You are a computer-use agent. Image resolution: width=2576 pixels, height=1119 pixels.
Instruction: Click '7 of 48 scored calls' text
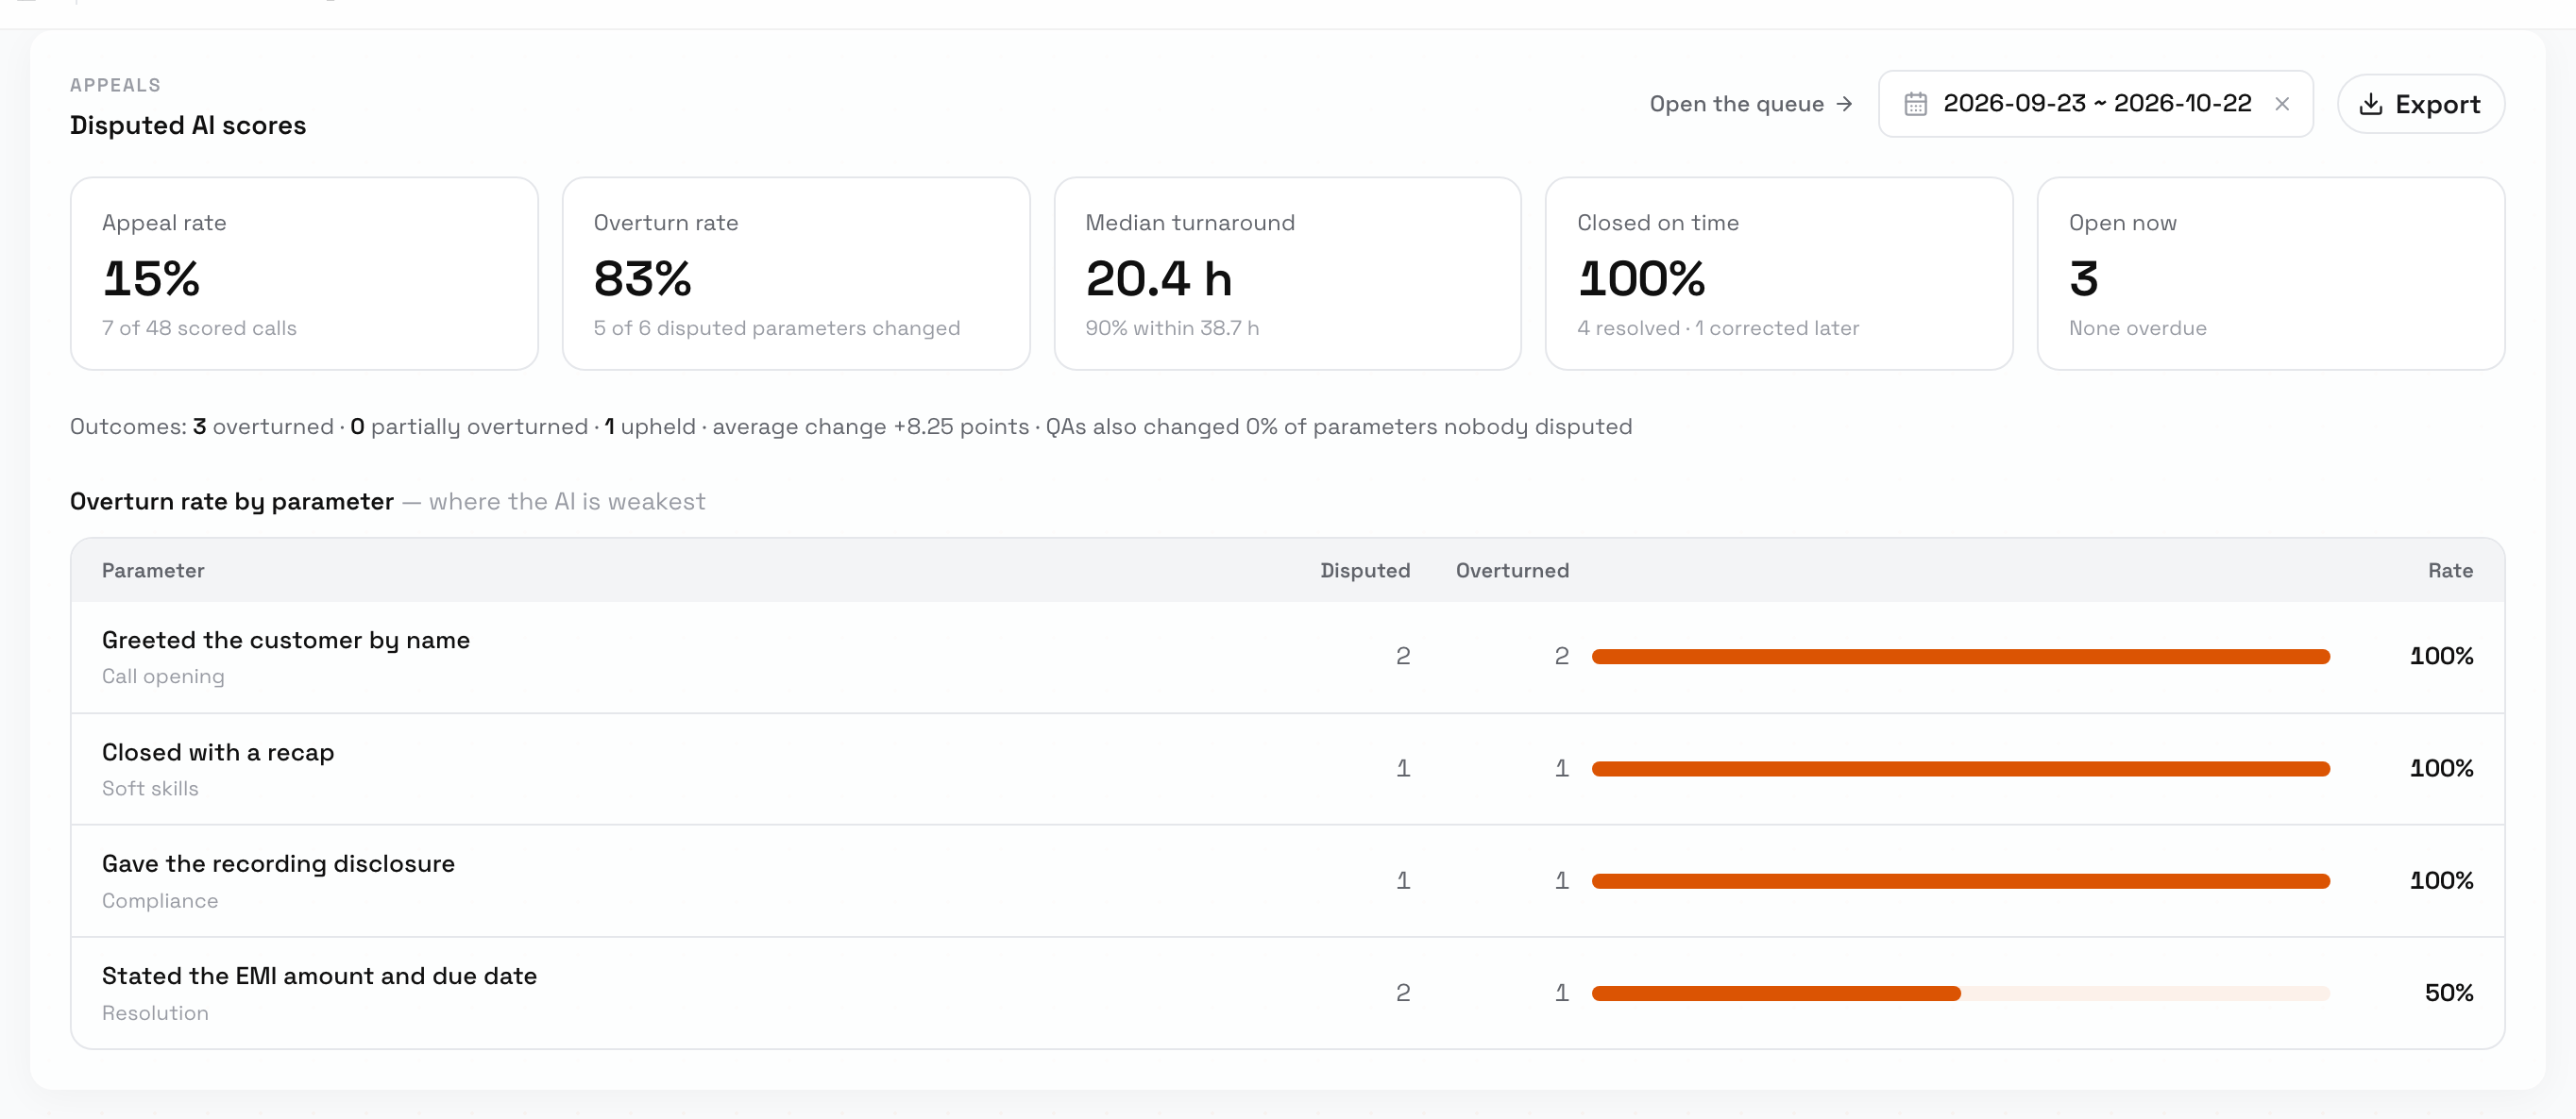click(199, 327)
